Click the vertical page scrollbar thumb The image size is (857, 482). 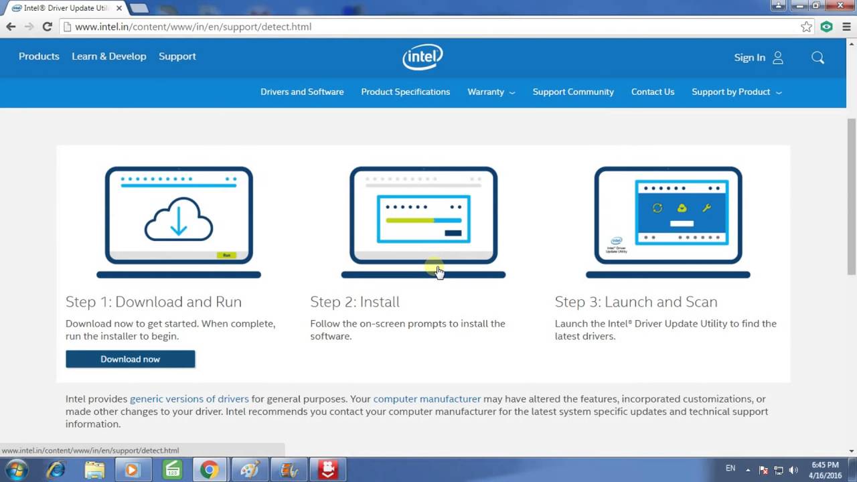[x=852, y=196]
